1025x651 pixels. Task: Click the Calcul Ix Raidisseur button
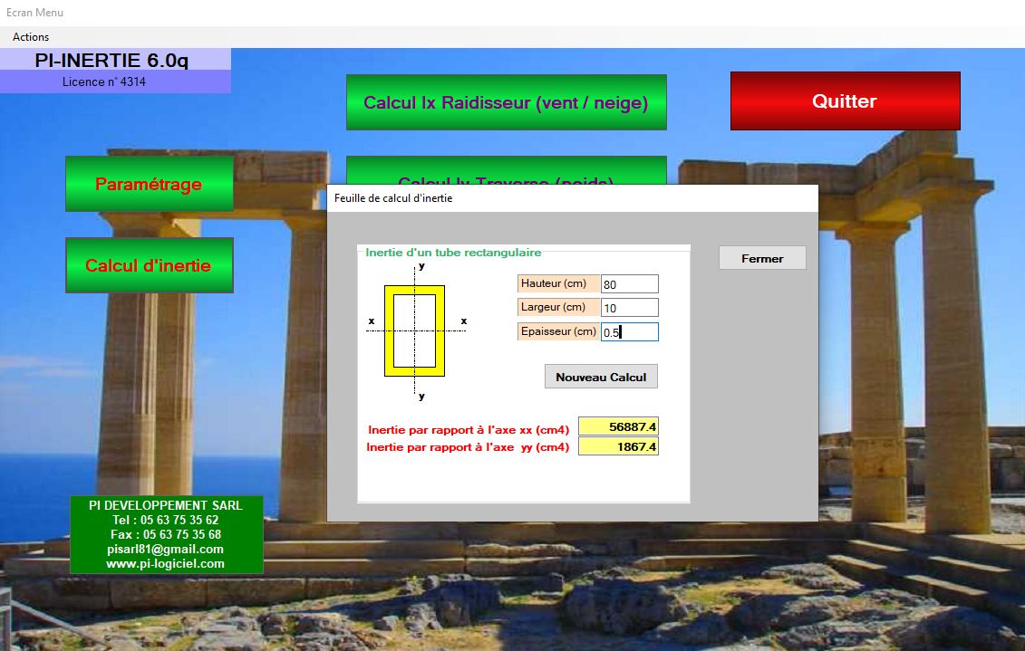pos(506,102)
